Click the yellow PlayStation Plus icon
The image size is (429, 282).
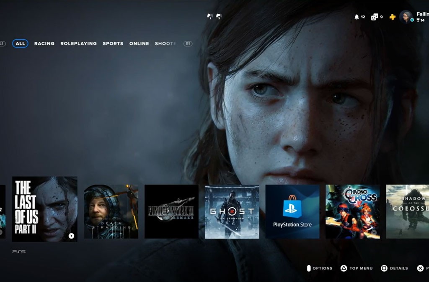click(x=392, y=17)
